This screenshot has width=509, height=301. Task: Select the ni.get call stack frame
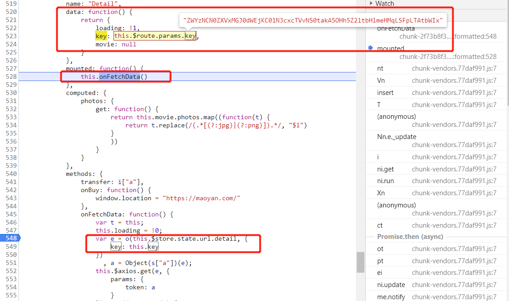click(386, 169)
